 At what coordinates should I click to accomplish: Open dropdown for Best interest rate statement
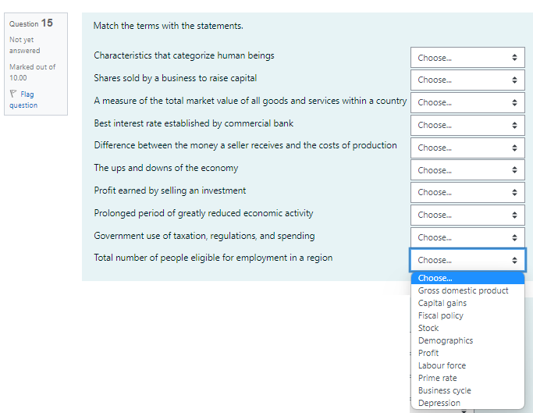tap(467, 125)
